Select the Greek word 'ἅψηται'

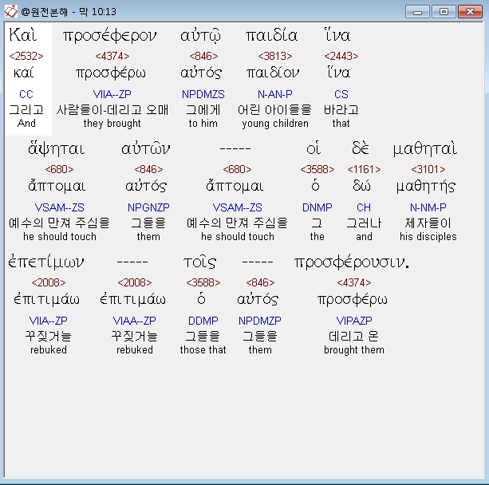click(x=57, y=149)
